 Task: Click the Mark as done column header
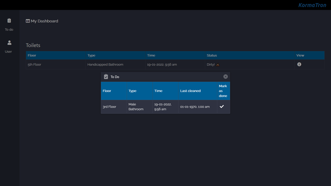point(223,91)
